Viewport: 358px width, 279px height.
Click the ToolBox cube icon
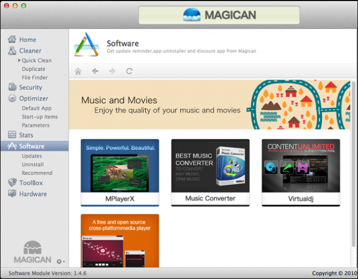[x=12, y=183]
